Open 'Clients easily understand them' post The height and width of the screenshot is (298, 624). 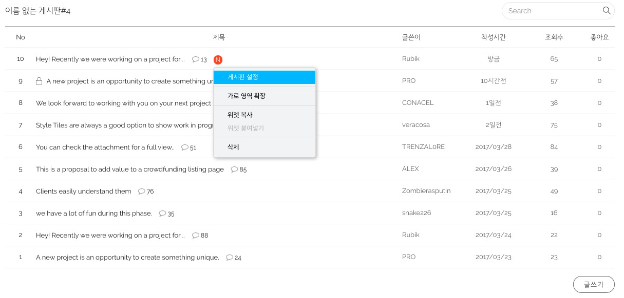click(x=84, y=191)
